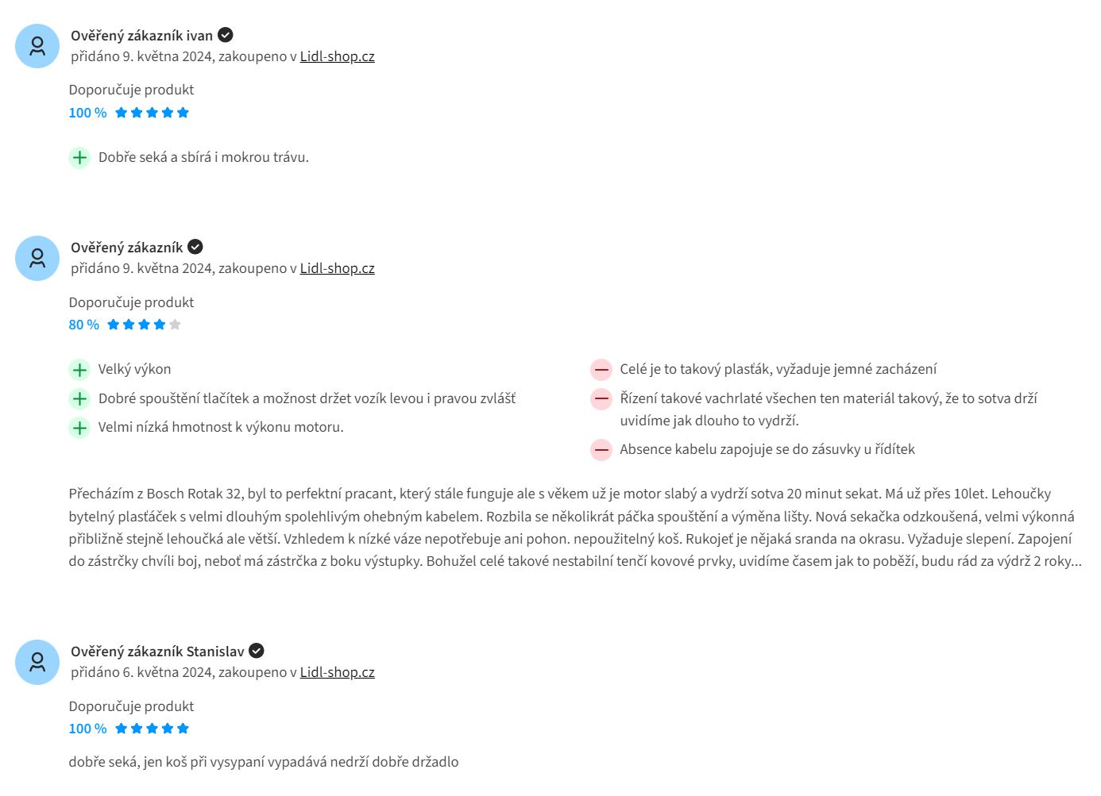The height and width of the screenshot is (796, 1101).
Task: Open Lidl-shop.cz link in ivan's review
Action: [x=337, y=56]
